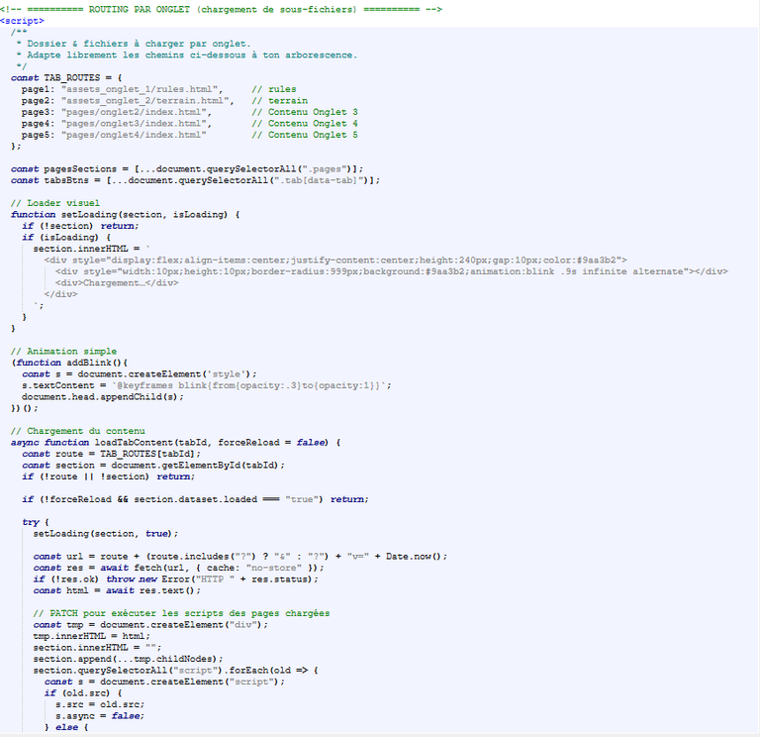Click the div line with 'animation:blink .9s infinite alternate'

point(392,271)
